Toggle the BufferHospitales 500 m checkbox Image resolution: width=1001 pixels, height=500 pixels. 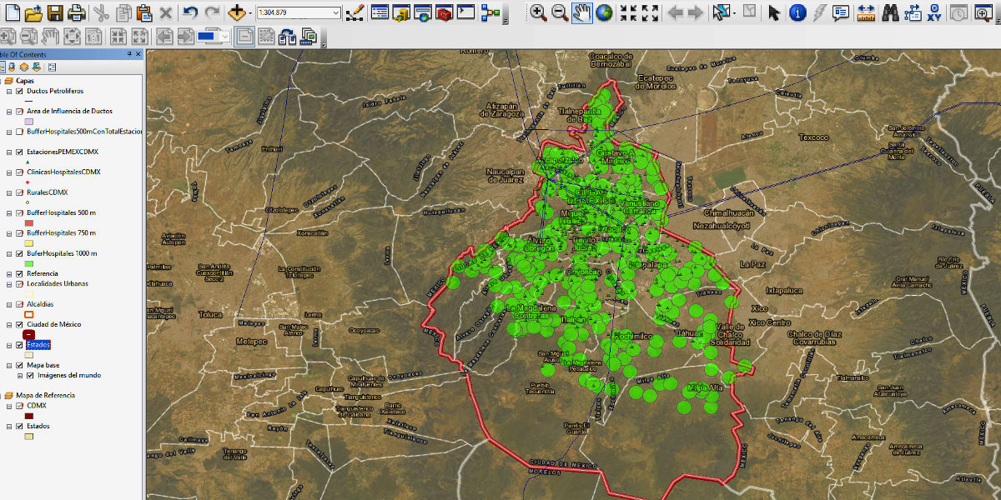[19, 212]
